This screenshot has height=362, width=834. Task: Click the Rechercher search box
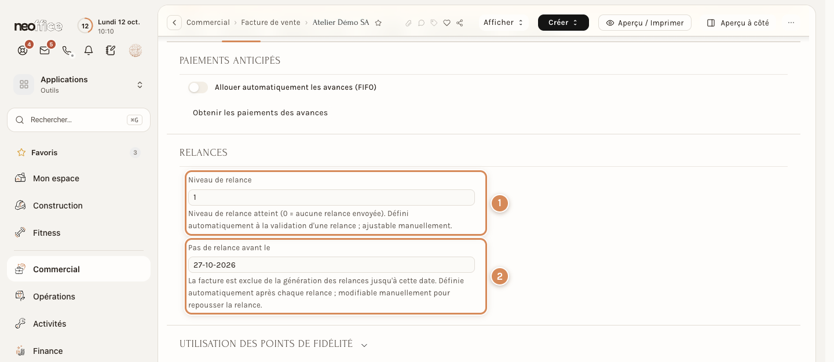pos(79,120)
